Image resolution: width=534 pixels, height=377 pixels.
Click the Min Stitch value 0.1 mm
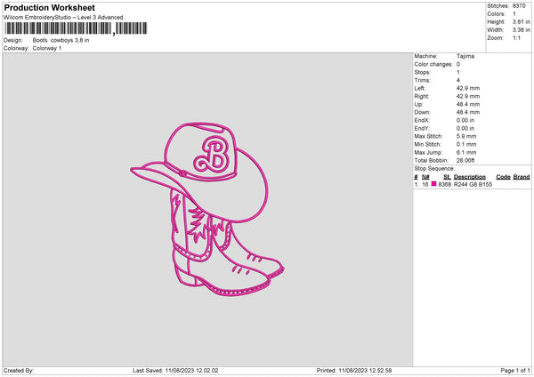pyautogui.click(x=466, y=144)
